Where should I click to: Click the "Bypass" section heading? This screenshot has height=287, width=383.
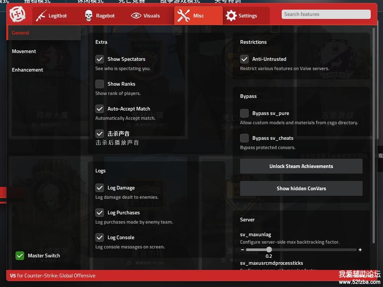(x=248, y=96)
